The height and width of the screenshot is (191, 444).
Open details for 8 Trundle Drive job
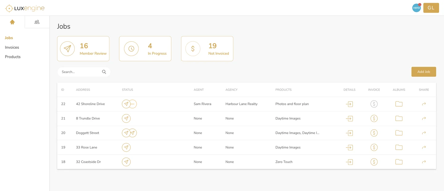tap(349, 119)
